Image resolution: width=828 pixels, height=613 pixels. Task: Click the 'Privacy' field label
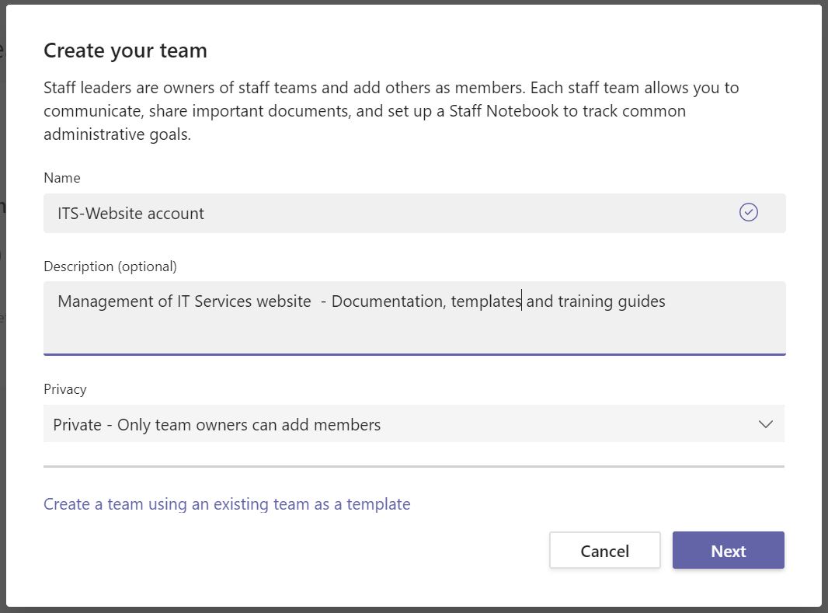[65, 388]
